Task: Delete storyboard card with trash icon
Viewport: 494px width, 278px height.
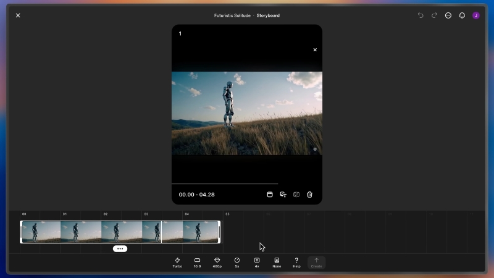Action: [310, 195]
